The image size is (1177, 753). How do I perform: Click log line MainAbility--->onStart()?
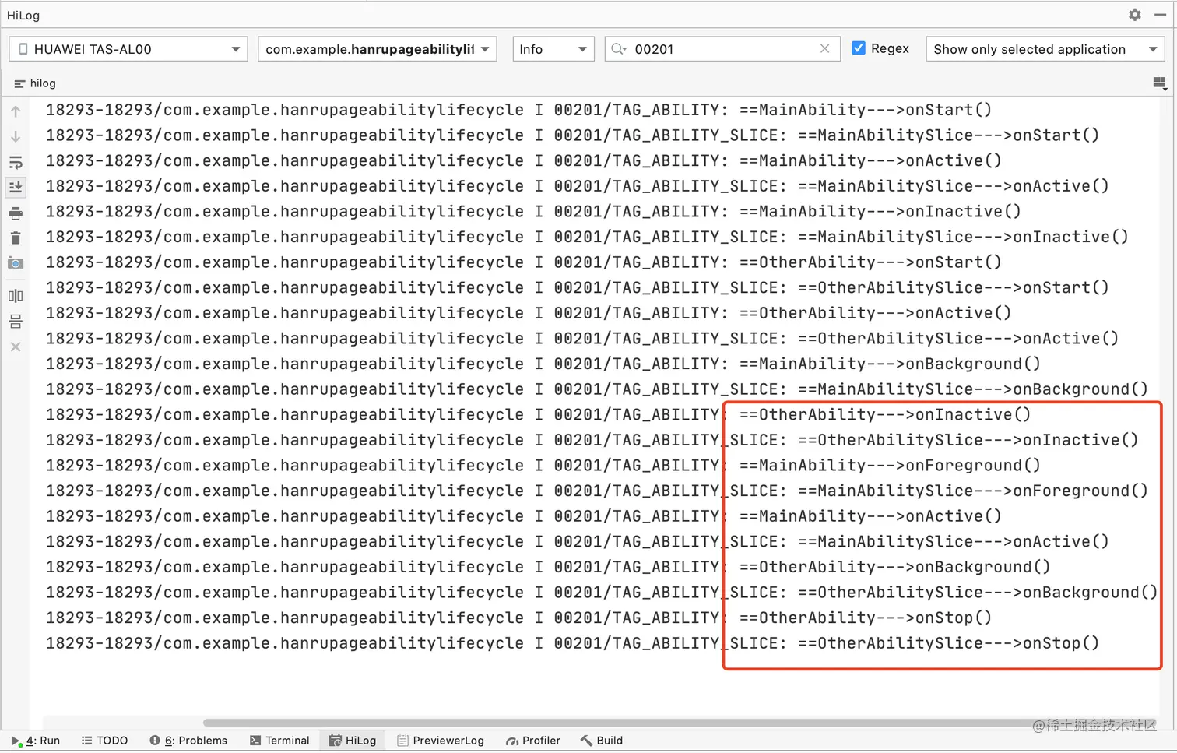[518, 110]
